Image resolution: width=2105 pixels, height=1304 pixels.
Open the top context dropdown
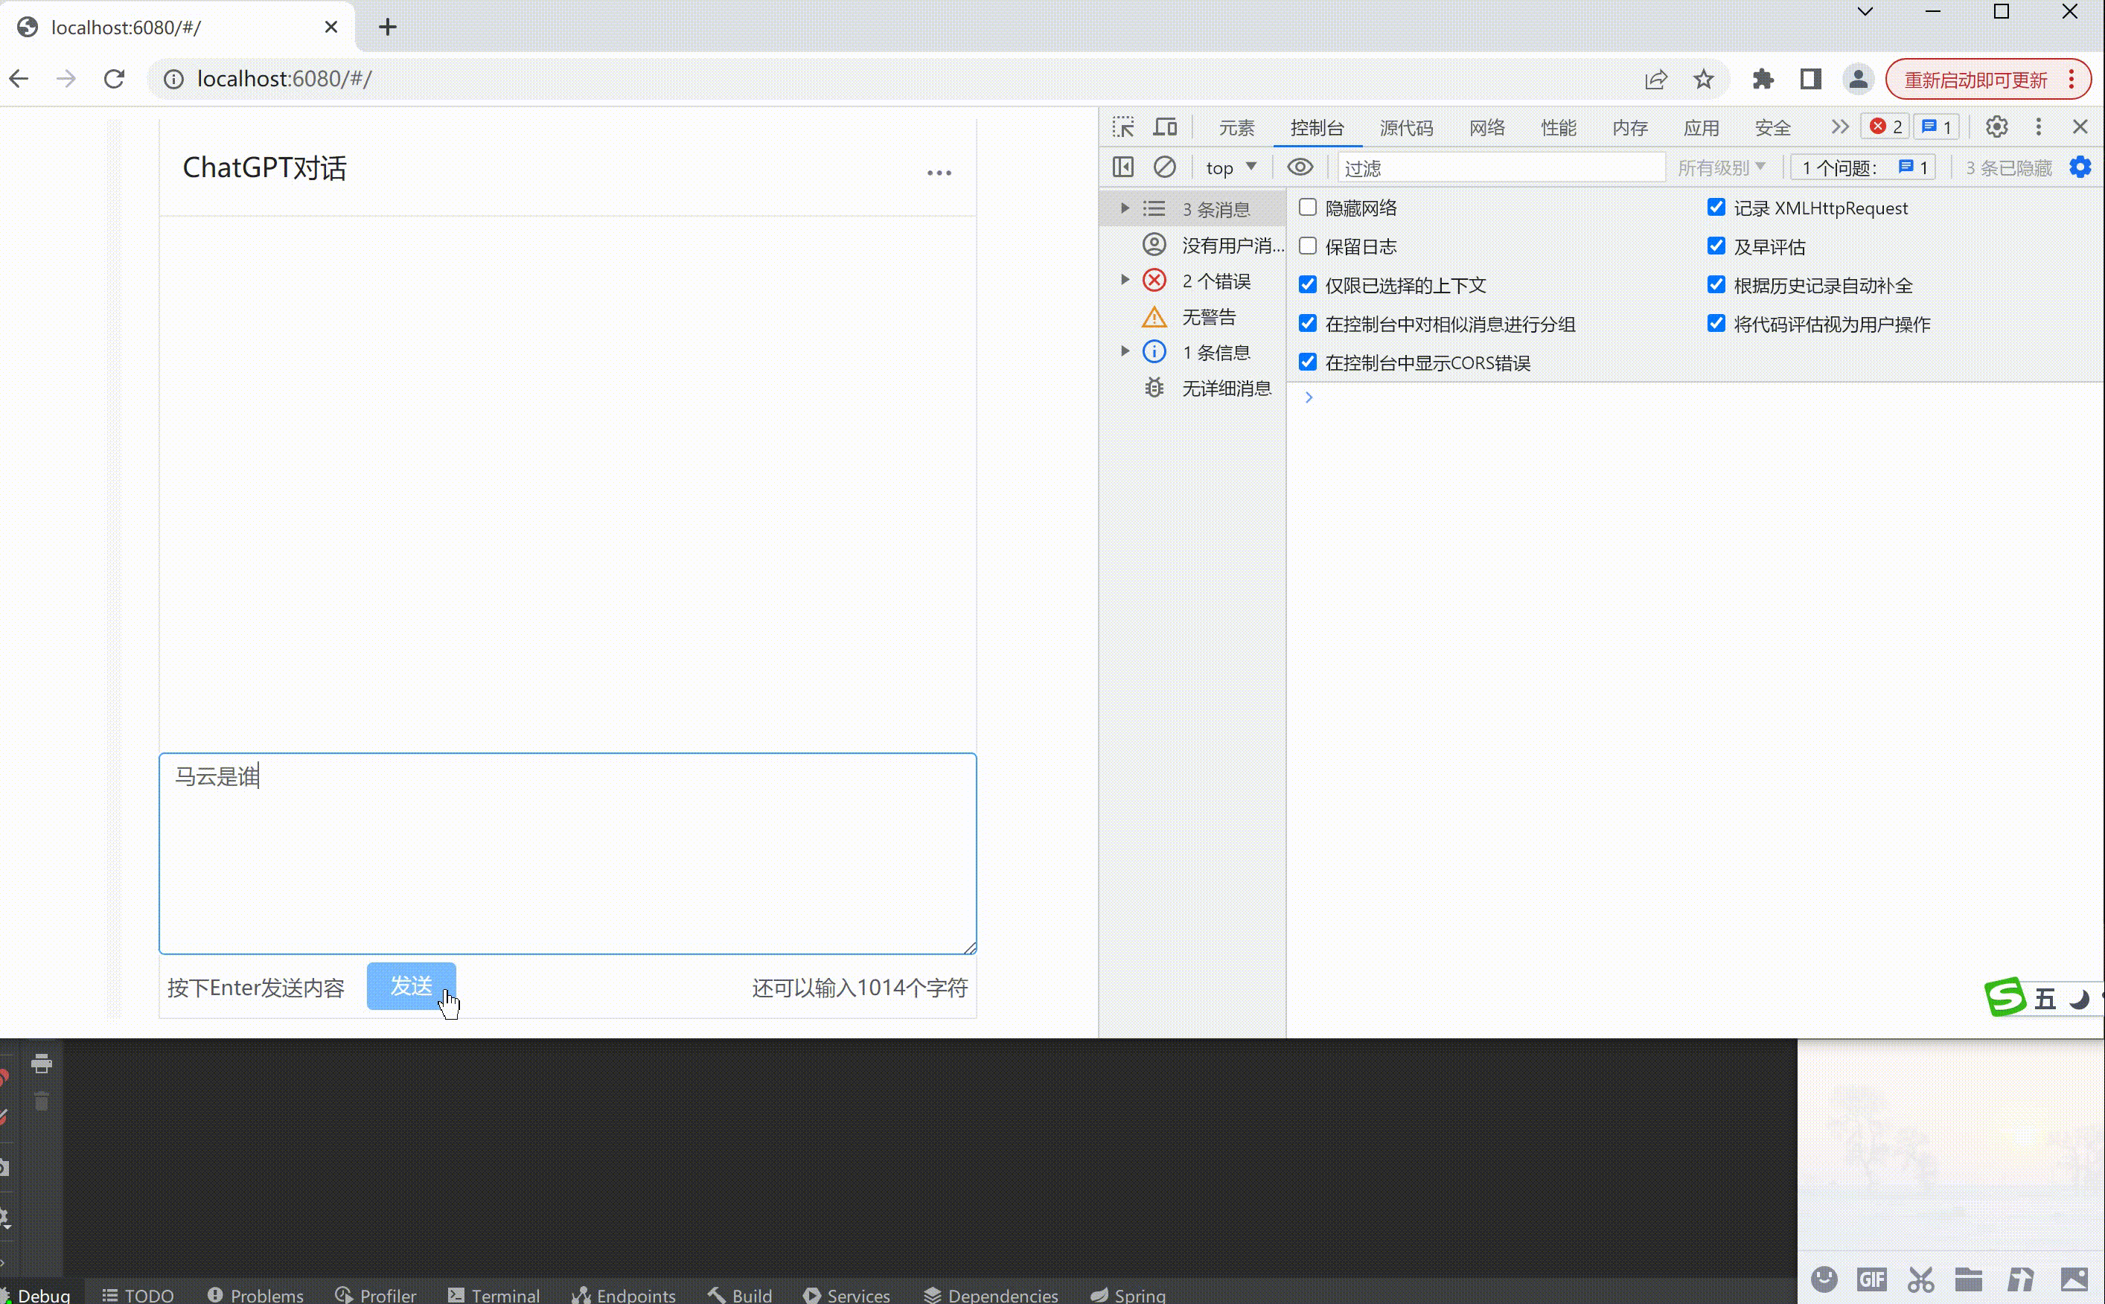tap(1230, 167)
